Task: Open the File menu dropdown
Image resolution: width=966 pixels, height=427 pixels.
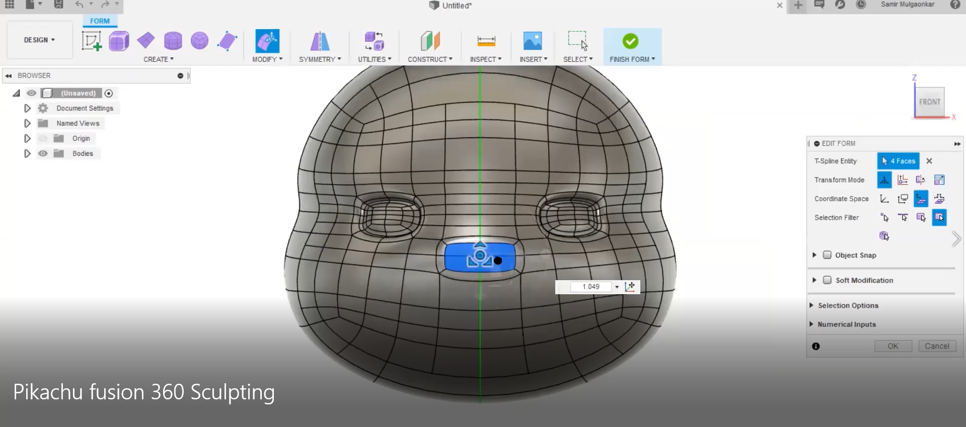Action: [33, 5]
